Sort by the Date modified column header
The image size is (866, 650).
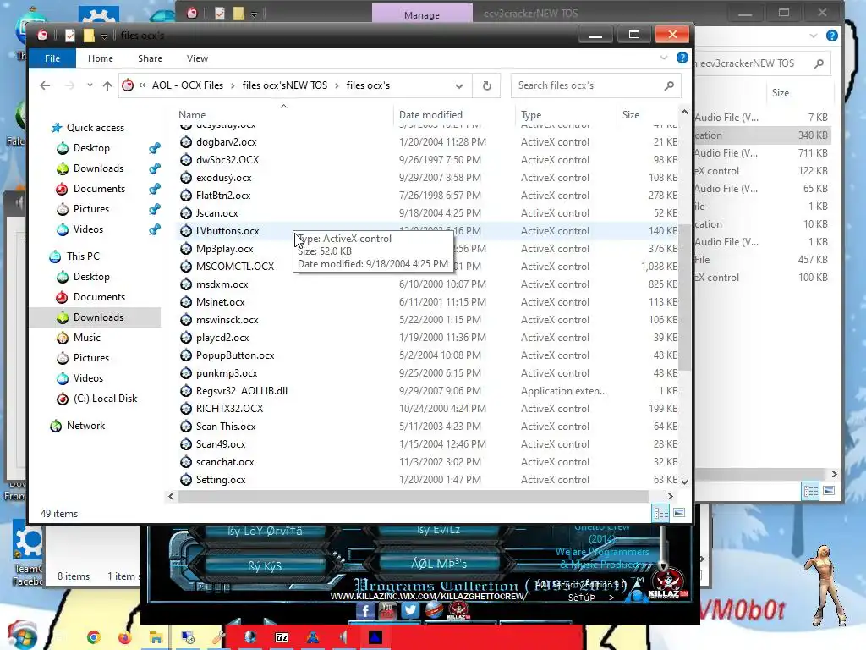[x=454, y=114]
